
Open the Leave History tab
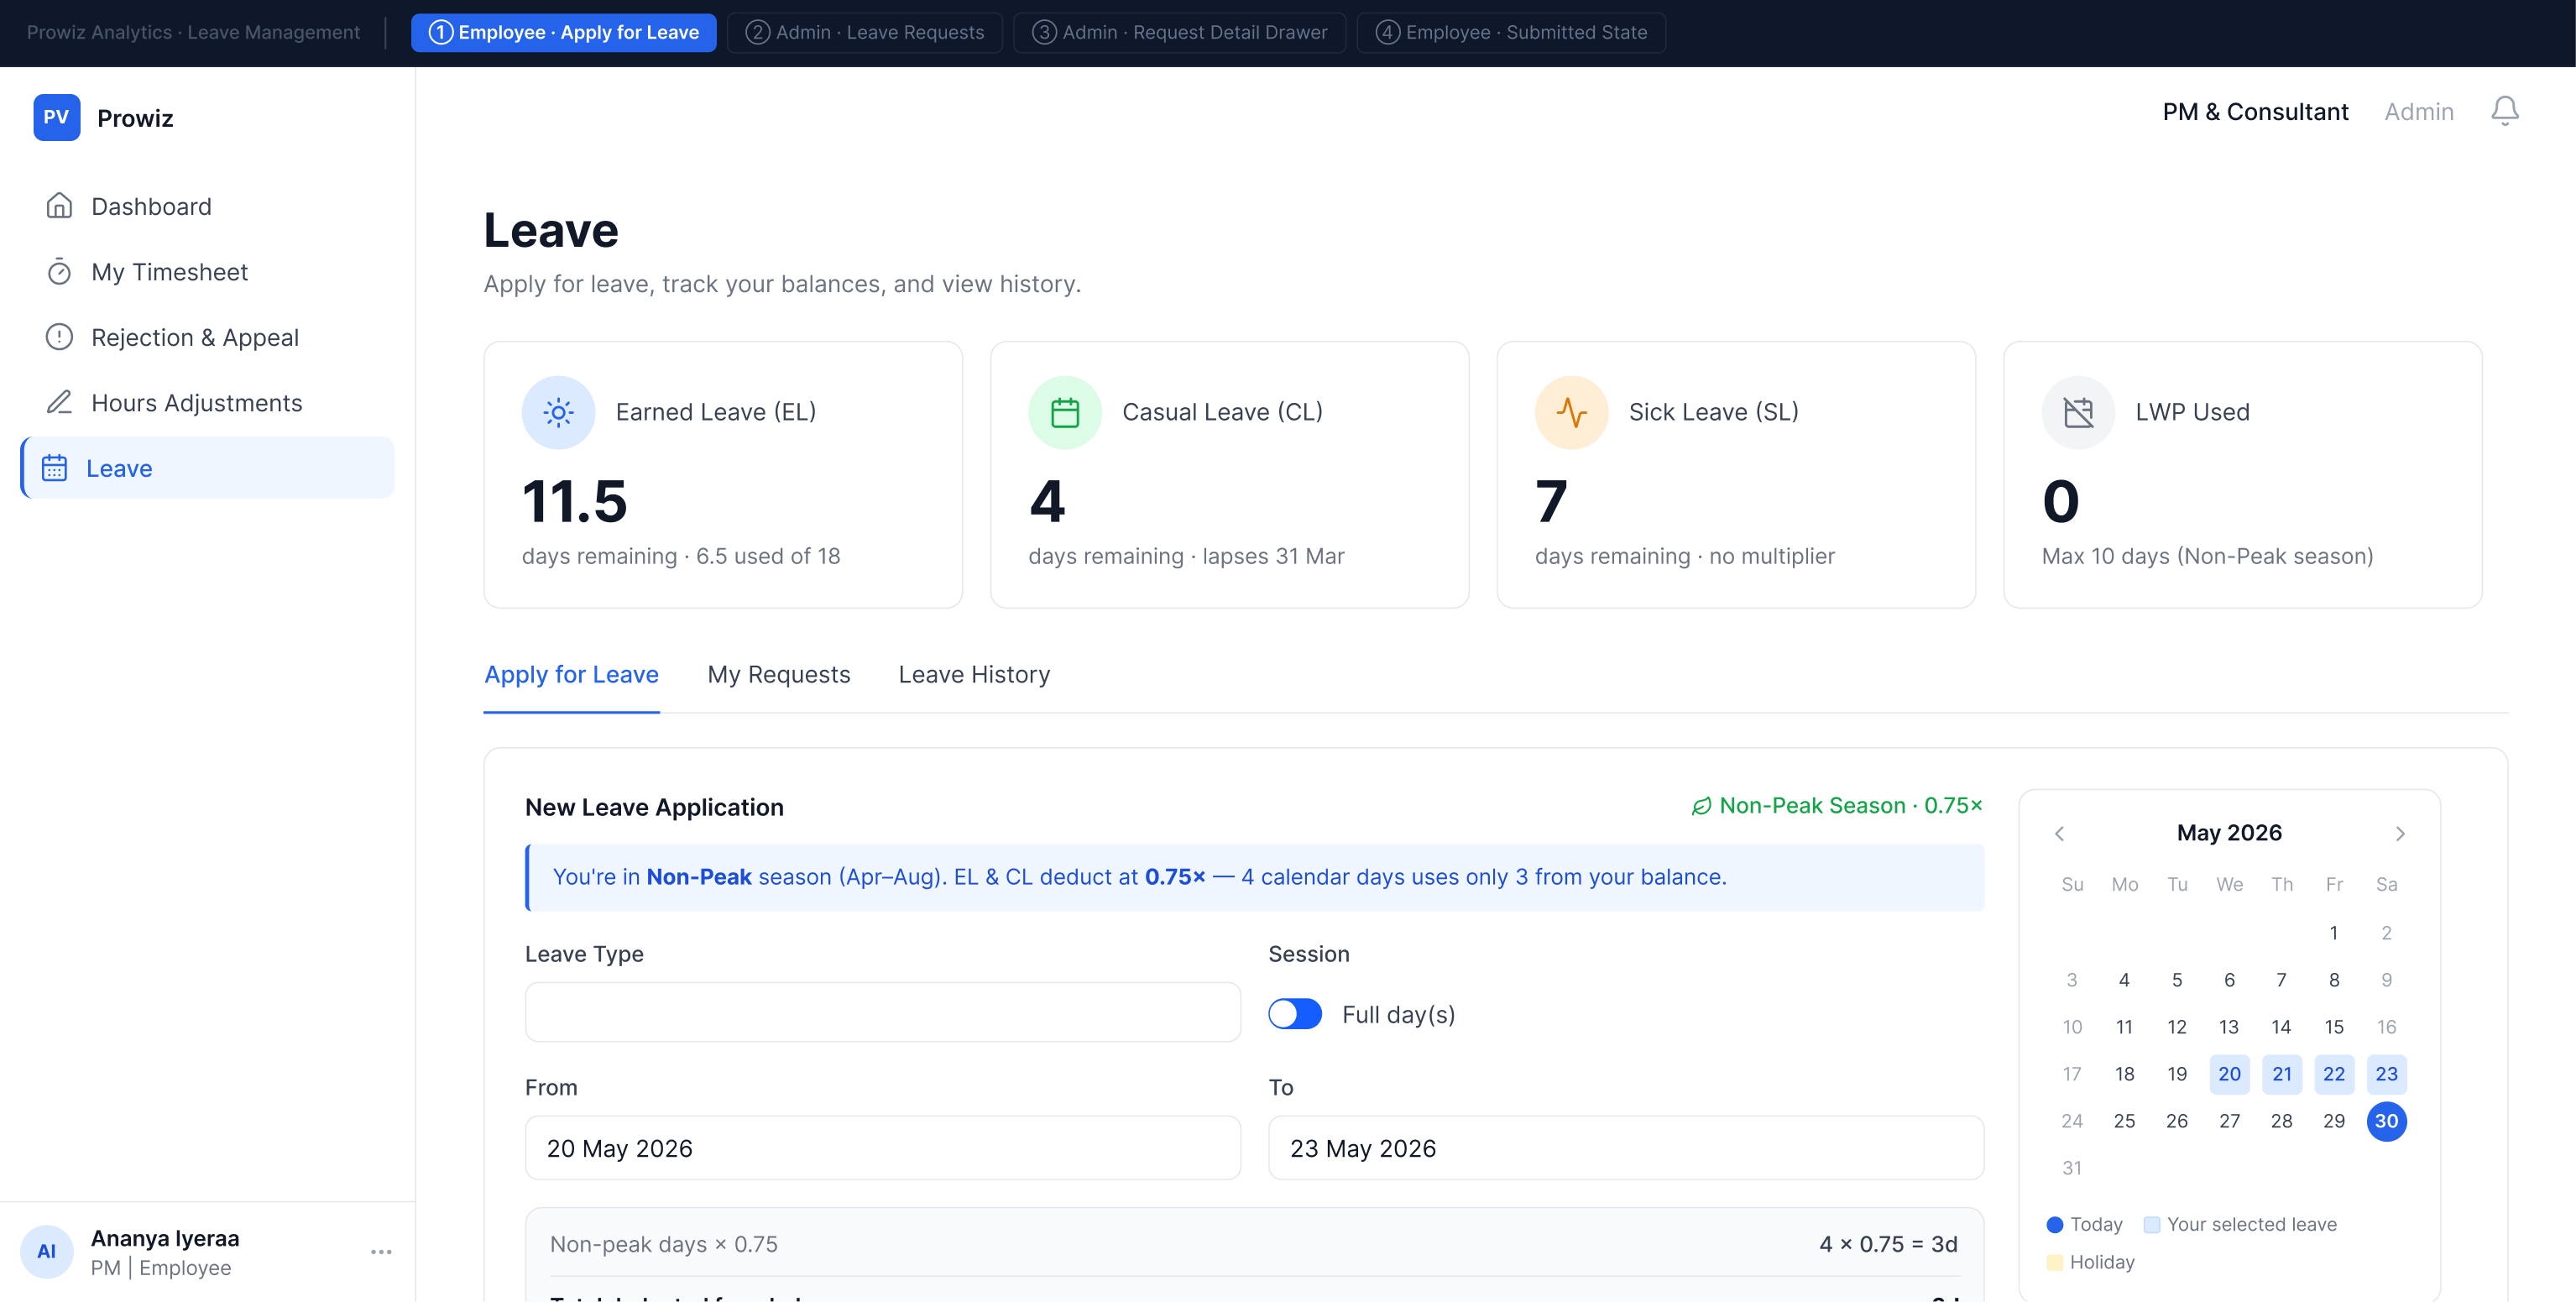974,675
